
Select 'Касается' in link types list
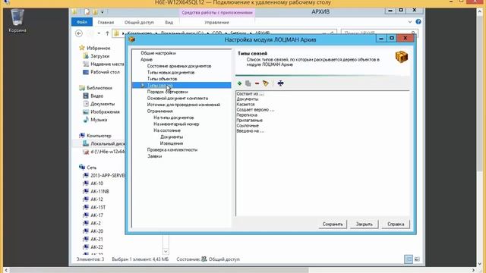[x=245, y=105]
